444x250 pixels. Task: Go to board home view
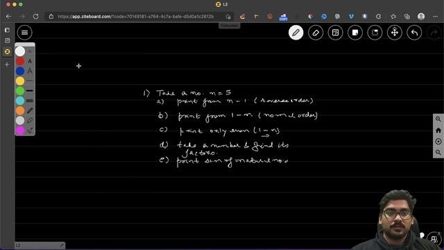[438, 130]
